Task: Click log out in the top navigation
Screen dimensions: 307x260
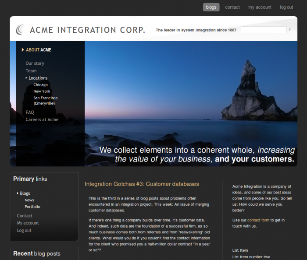Action: [x=286, y=7]
